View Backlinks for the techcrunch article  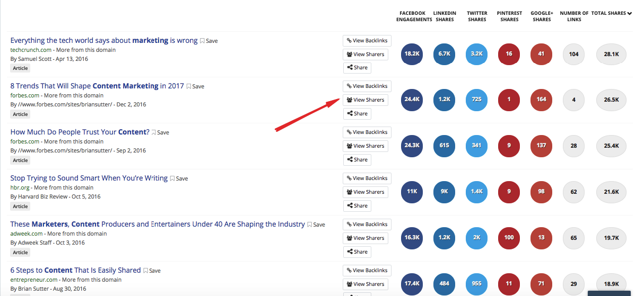[367, 40]
